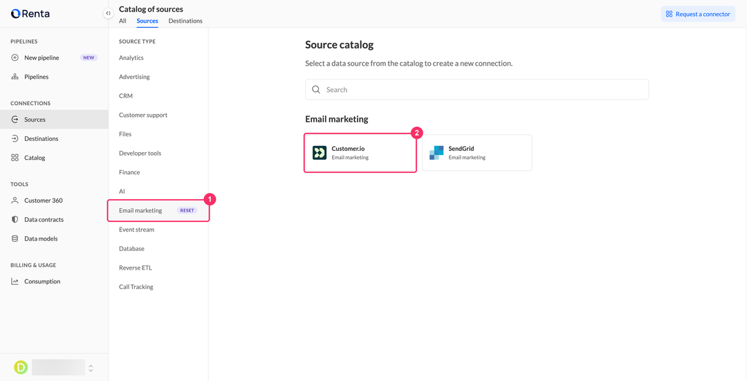This screenshot has height=381, width=747.
Task: Click the Data models database icon
Action: 15,239
